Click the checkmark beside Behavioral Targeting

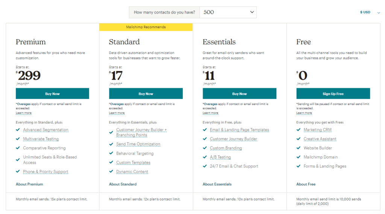point(111,153)
